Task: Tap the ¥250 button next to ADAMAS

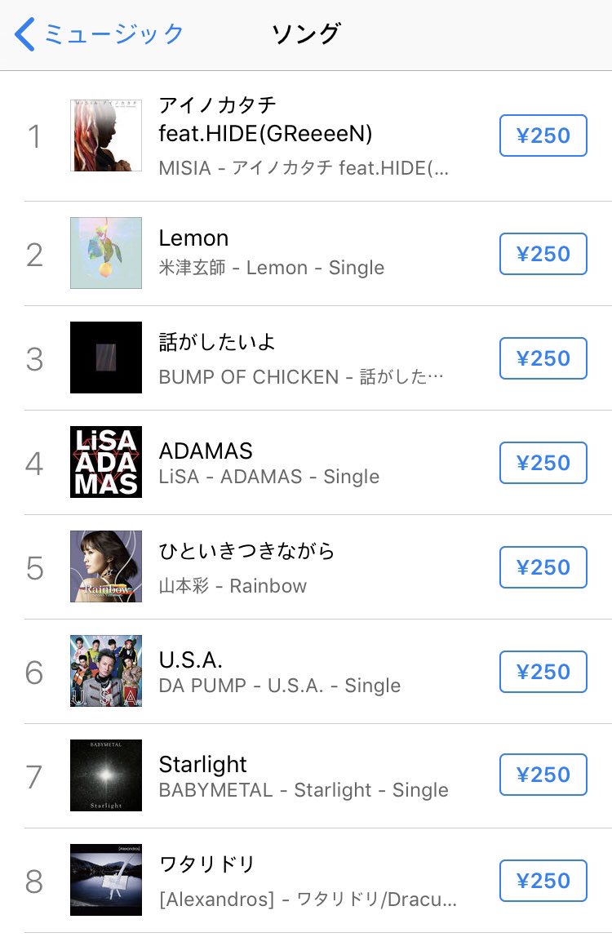Action: tap(543, 463)
